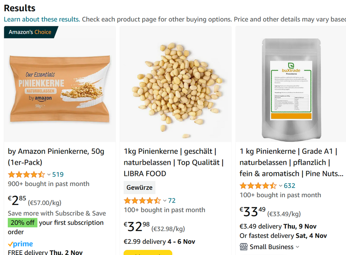Click star rating of LIBRA FOOD Pinienkerne

(142, 200)
